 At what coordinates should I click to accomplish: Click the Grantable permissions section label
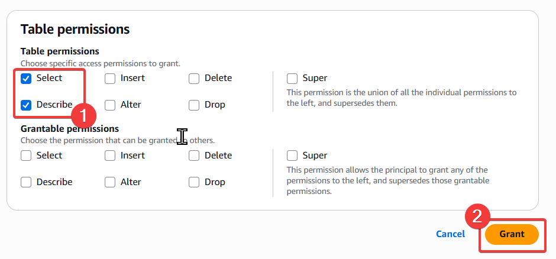[70, 128]
